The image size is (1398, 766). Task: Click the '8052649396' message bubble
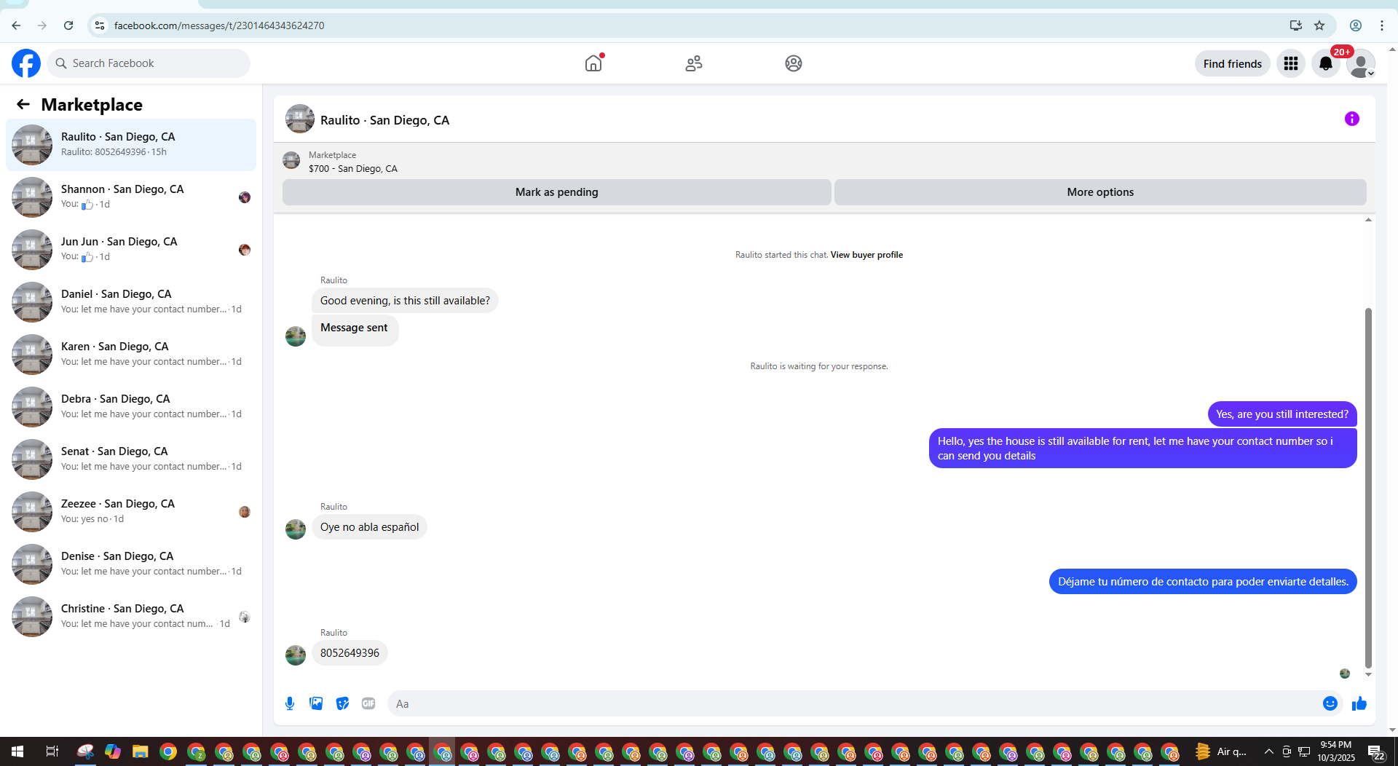(x=349, y=653)
